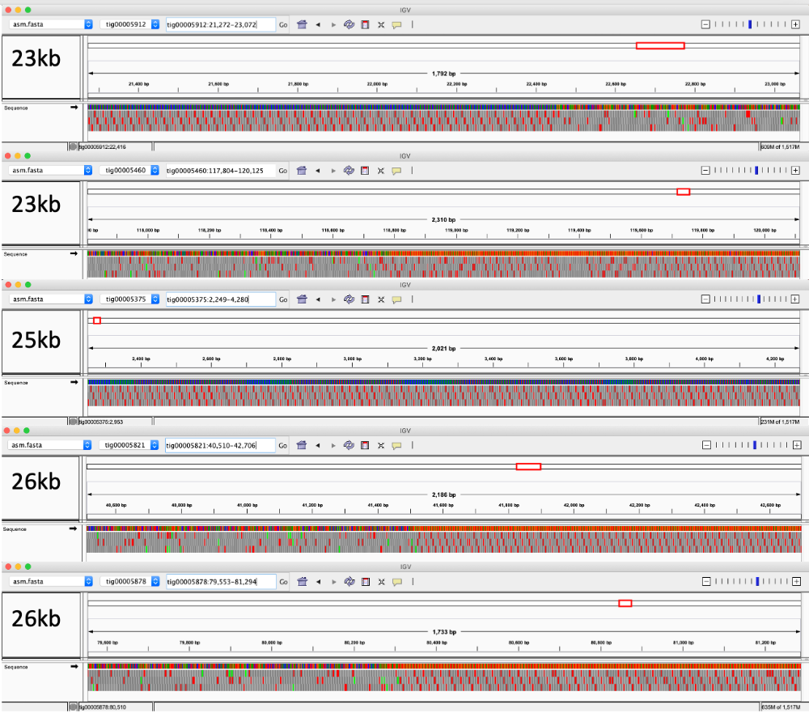The height and width of the screenshot is (713, 809).
Task: Zoom in with plus in tig00005821 window
Action: [x=797, y=445]
